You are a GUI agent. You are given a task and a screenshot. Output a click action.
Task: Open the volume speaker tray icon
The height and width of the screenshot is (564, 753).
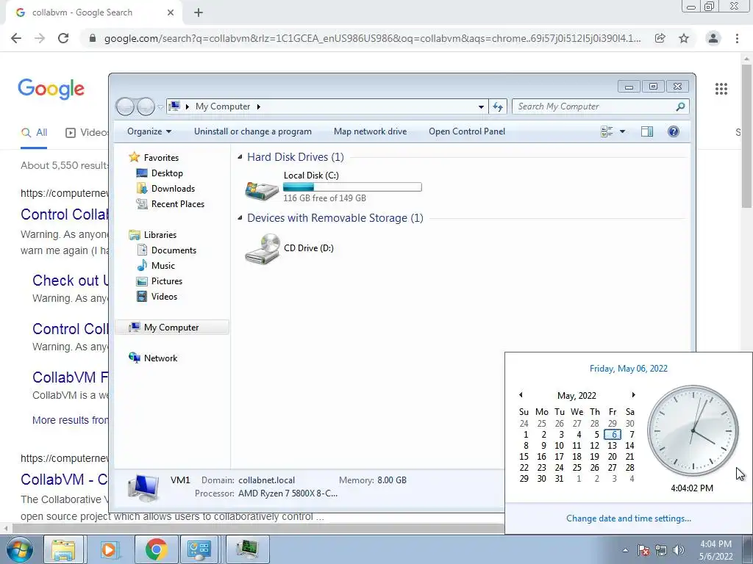click(x=678, y=550)
